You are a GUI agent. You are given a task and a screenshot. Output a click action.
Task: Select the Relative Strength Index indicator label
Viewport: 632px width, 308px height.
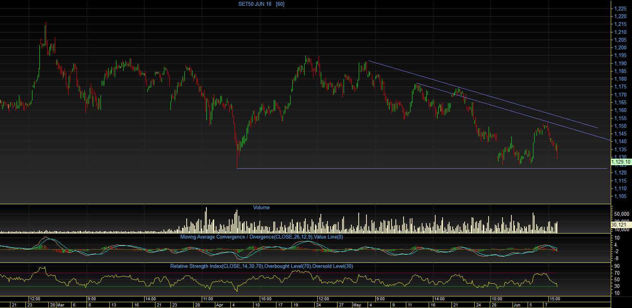point(262,266)
